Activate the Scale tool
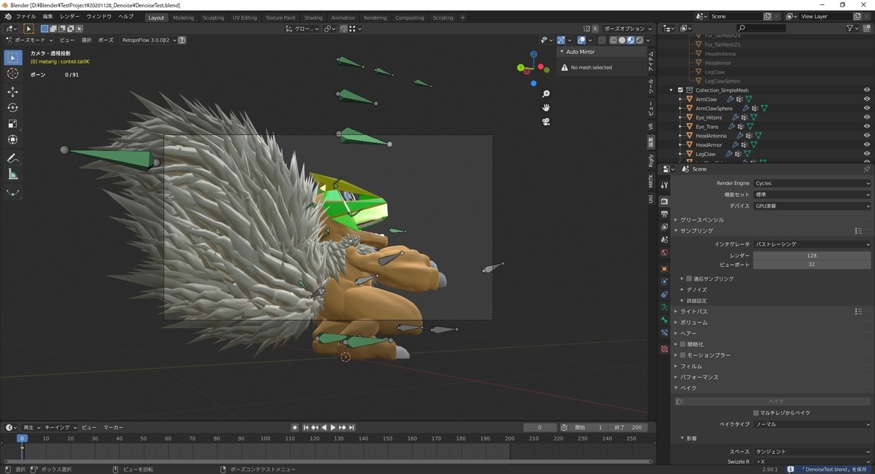The image size is (875, 474). (13, 123)
